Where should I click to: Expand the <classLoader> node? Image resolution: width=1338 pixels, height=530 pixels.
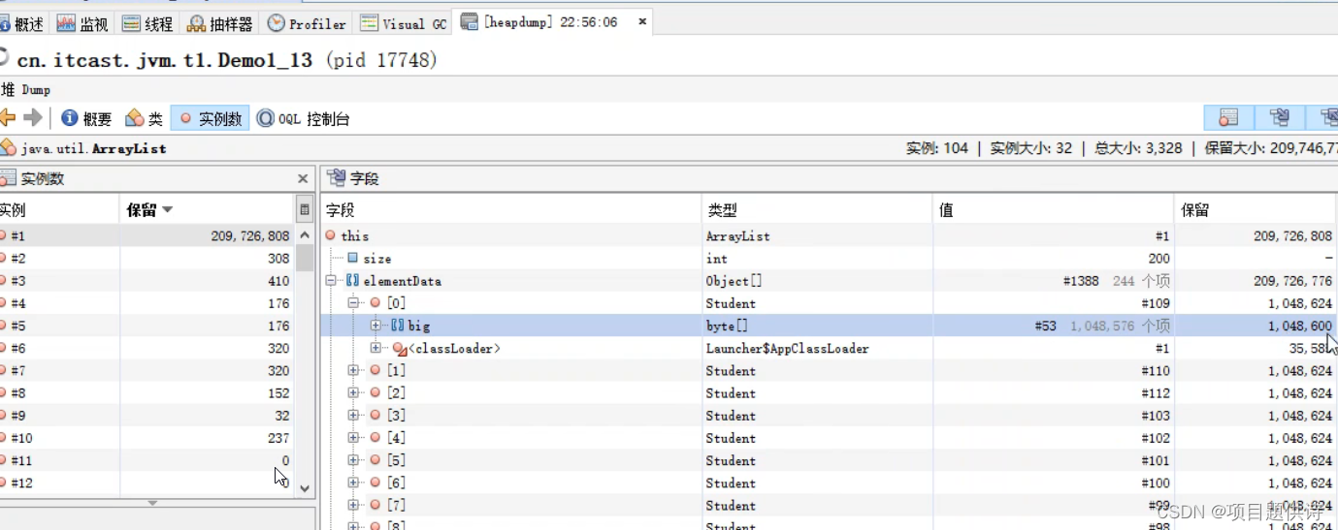click(376, 348)
